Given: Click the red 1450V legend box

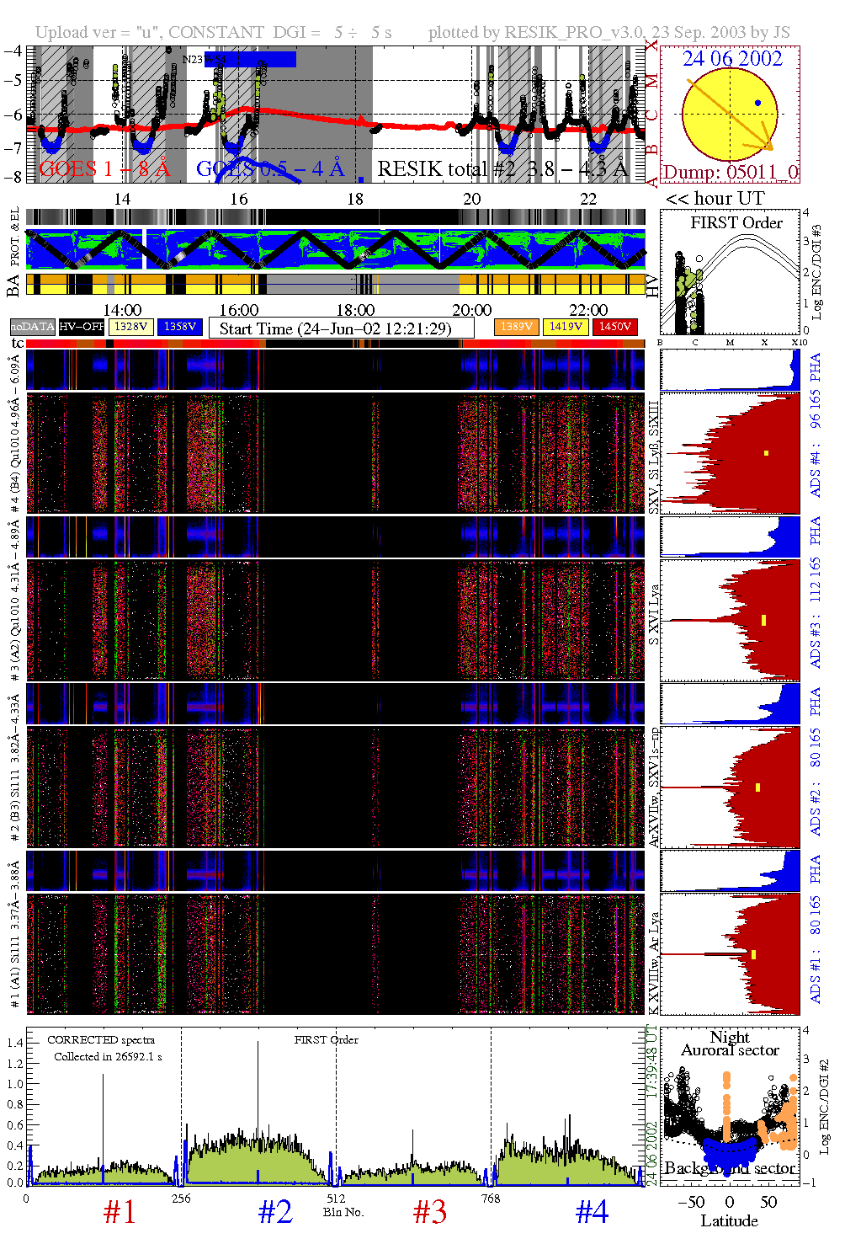Looking at the screenshot, I should click(x=615, y=327).
